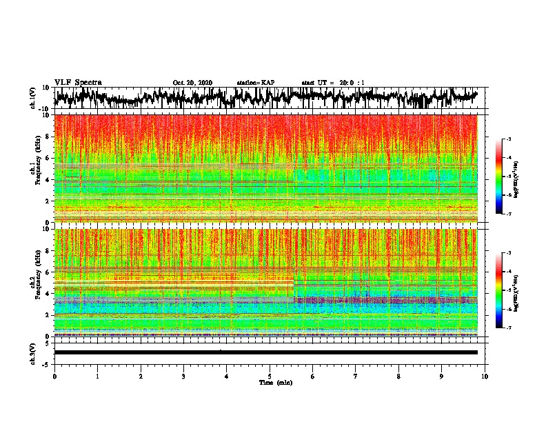Click the "-7" tick on ch.2 colorbar

point(508,328)
